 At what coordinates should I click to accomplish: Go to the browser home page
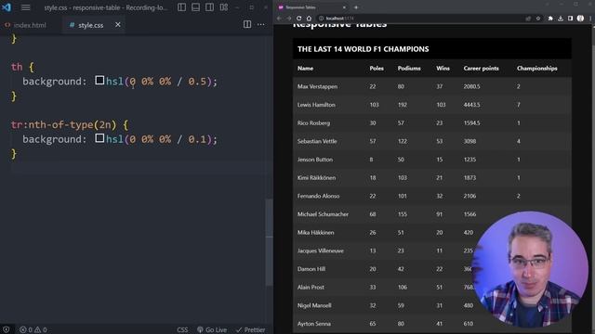click(x=309, y=19)
